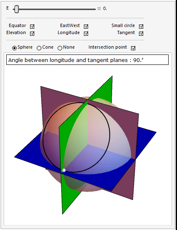Uncheck the Elevation checkbox
177x230 pixels.
coord(32,34)
